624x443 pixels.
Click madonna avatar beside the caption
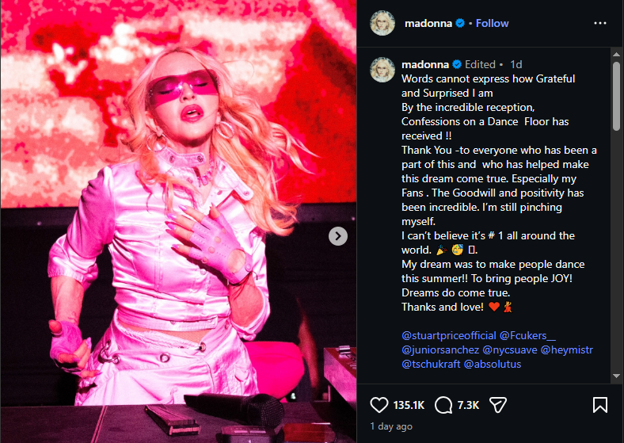pos(382,70)
